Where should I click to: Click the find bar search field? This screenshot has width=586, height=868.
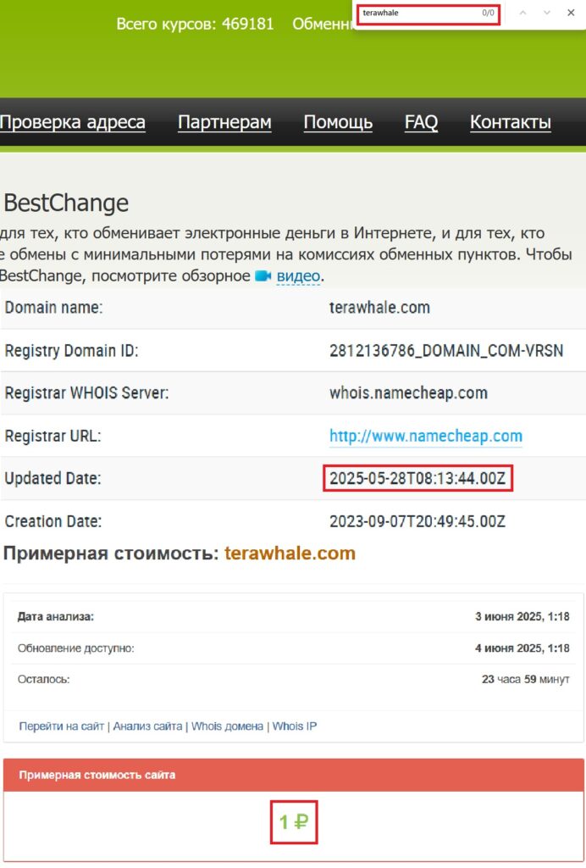(419, 14)
